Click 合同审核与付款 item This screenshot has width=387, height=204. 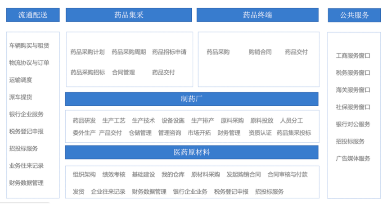[288, 175]
